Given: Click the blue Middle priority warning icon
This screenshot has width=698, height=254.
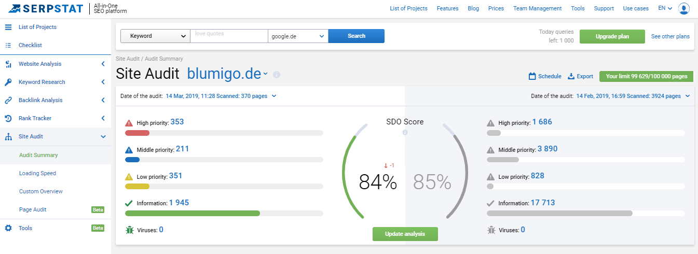Looking at the screenshot, I should coord(129,150).
